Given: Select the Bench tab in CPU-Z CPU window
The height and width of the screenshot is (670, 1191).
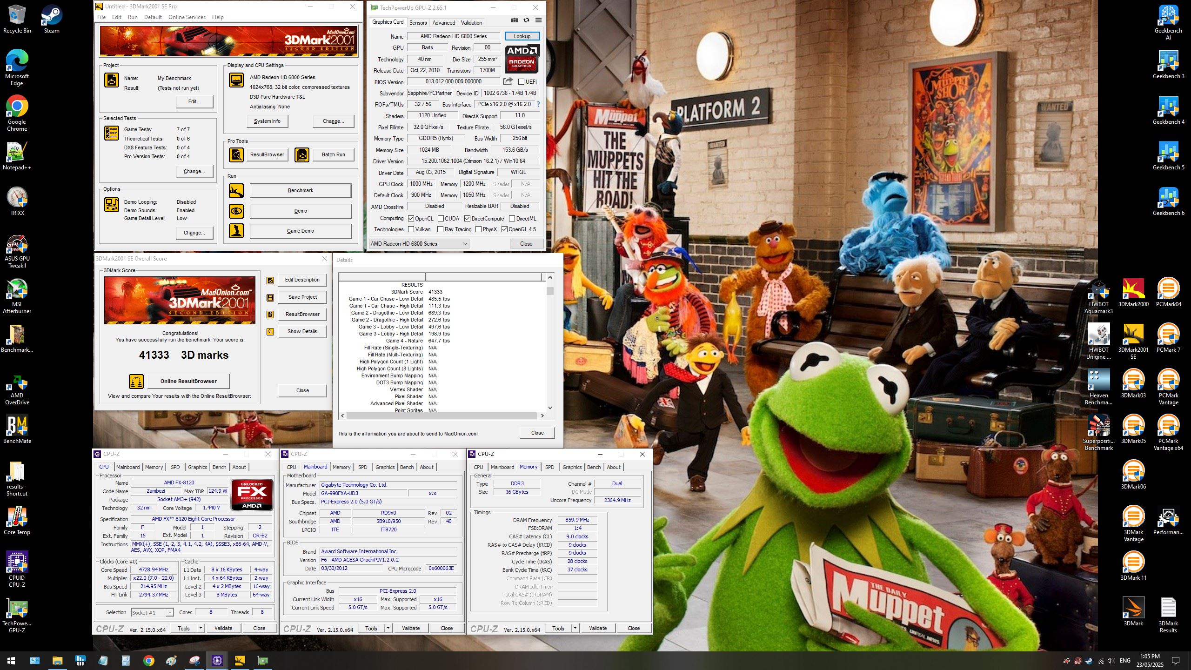Looking at the screenshot, I should click(219, 467).
